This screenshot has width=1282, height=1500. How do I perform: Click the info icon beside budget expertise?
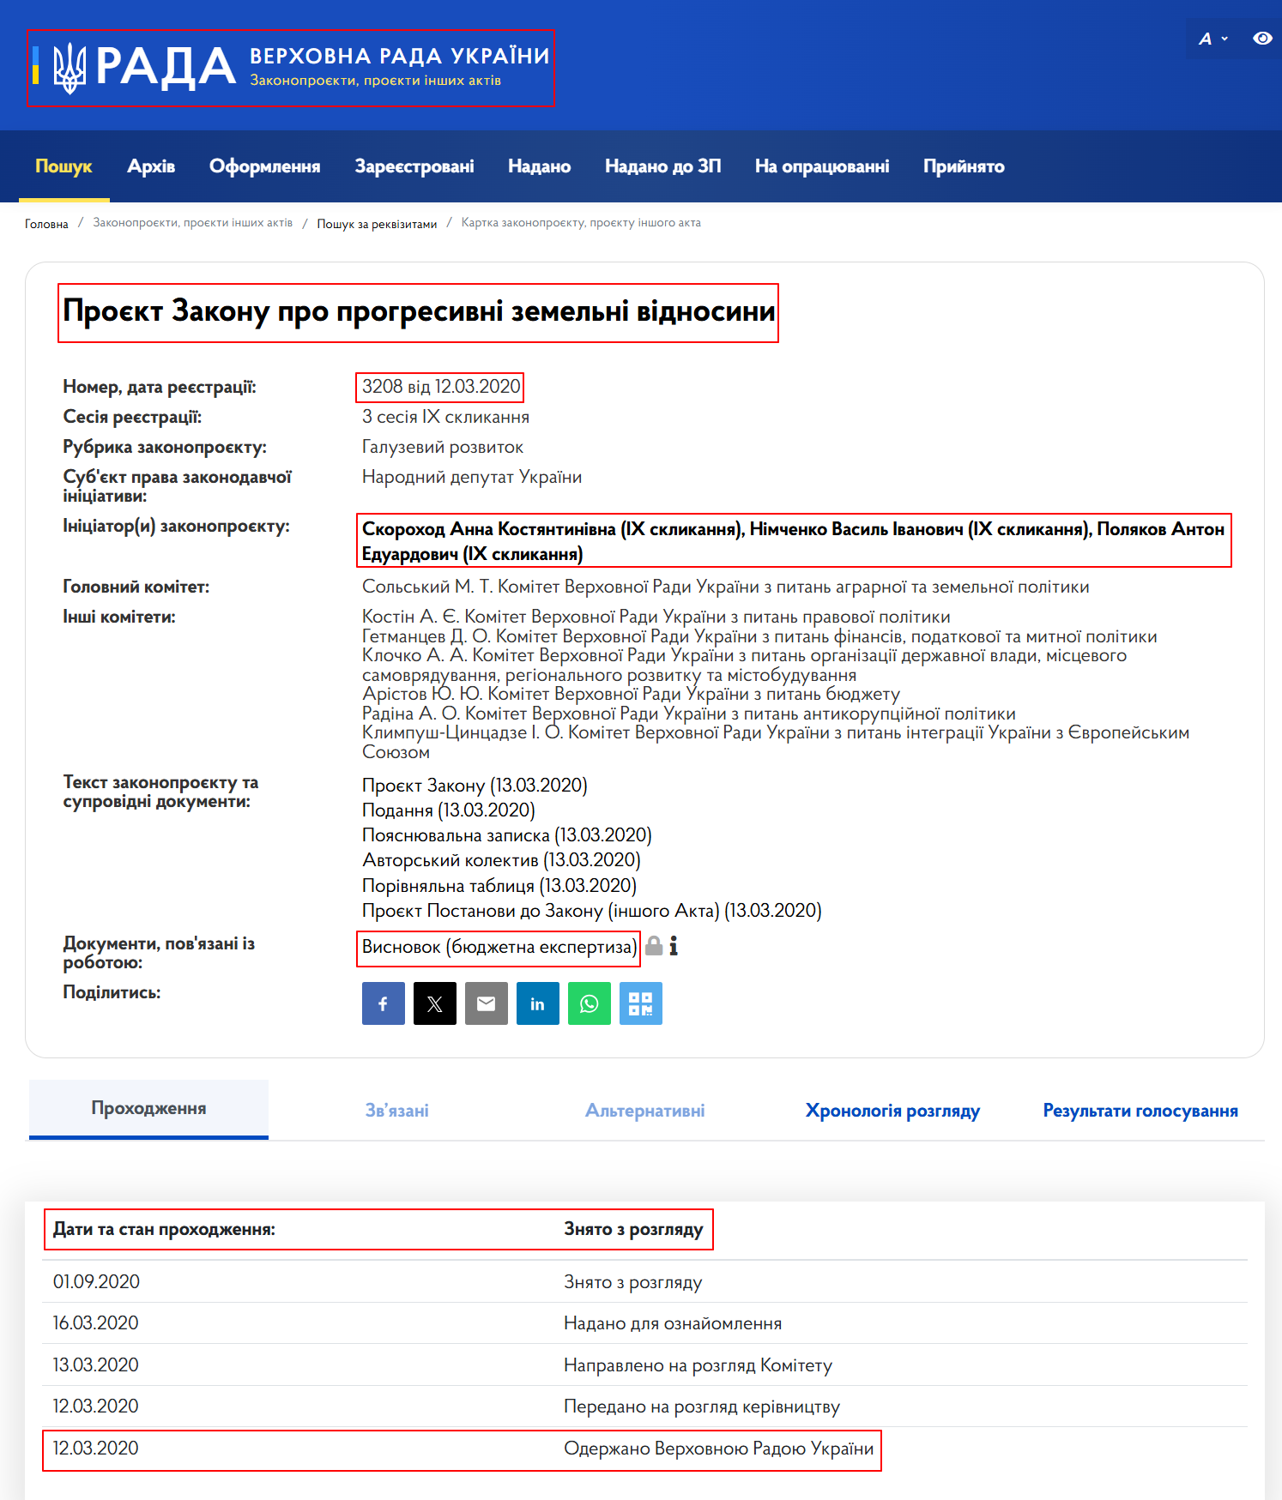click(x=674, y=946)
